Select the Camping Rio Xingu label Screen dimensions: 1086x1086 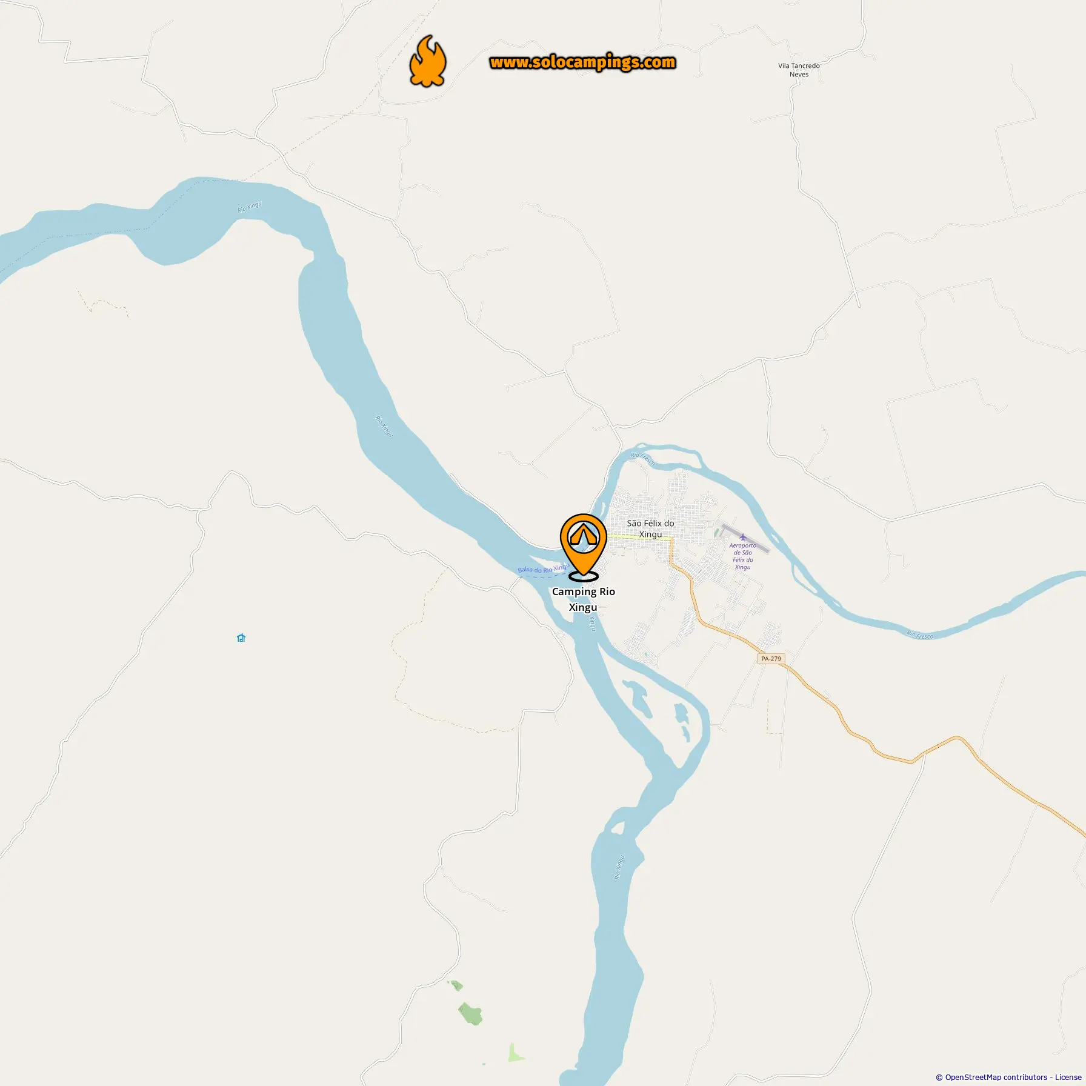(583, 599)
